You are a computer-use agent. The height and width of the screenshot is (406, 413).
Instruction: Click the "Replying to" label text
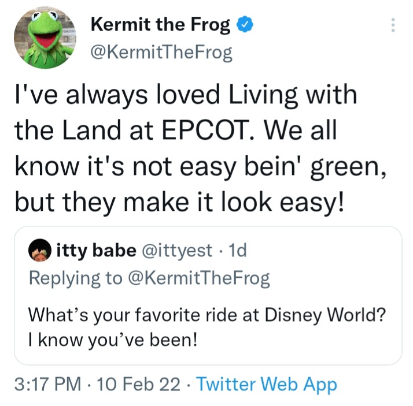(75, 278)
